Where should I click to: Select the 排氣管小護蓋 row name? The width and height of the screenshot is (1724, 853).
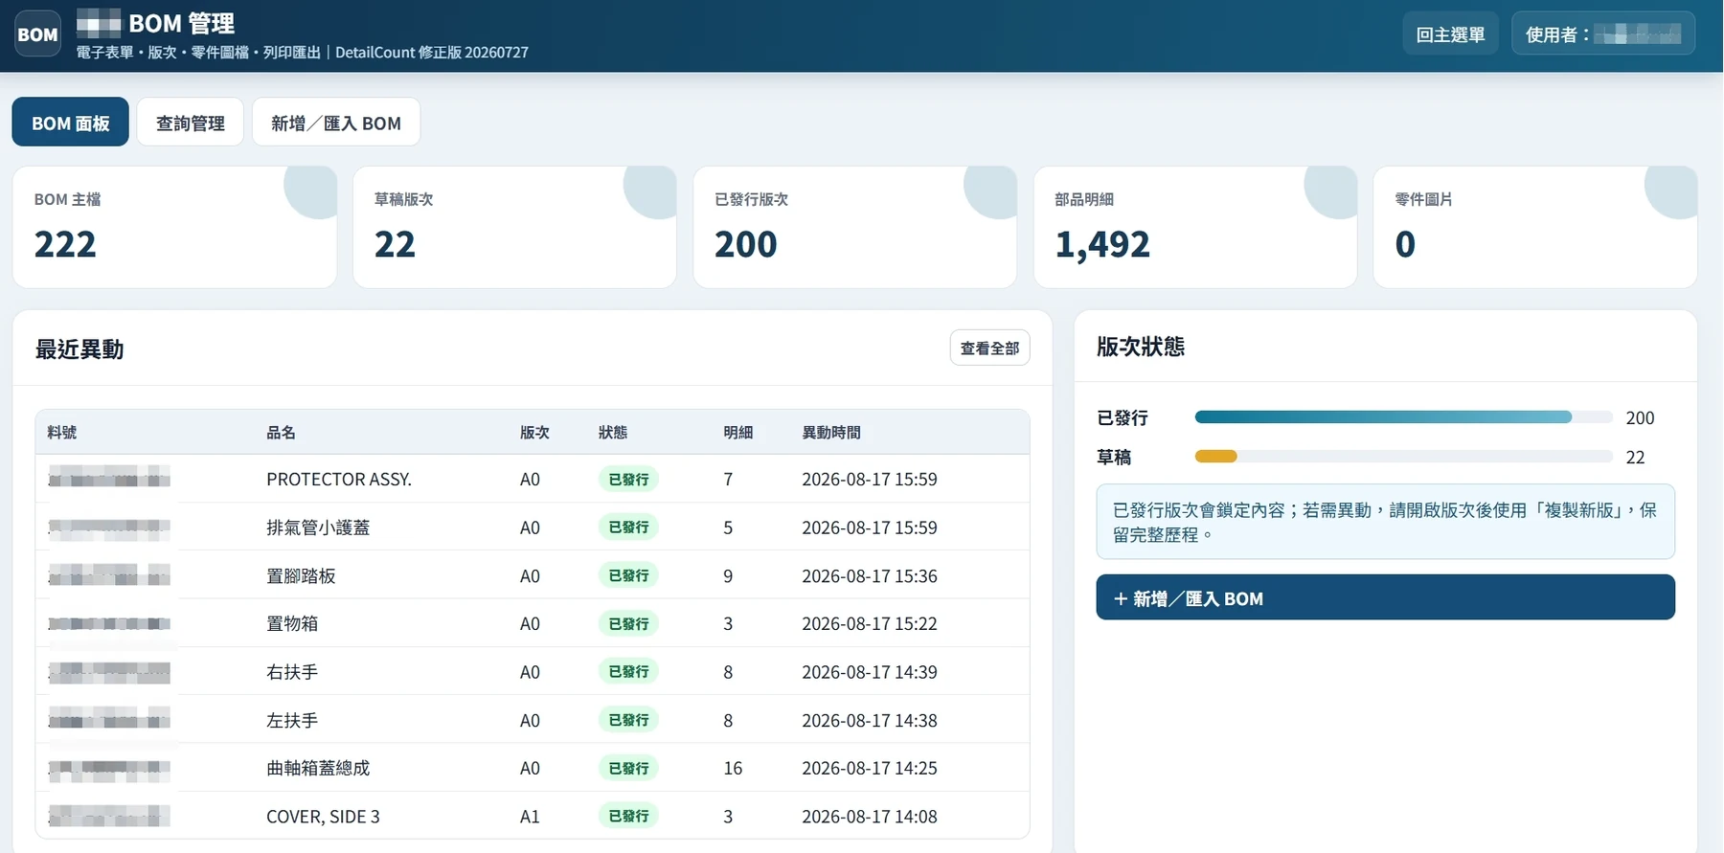318,528
